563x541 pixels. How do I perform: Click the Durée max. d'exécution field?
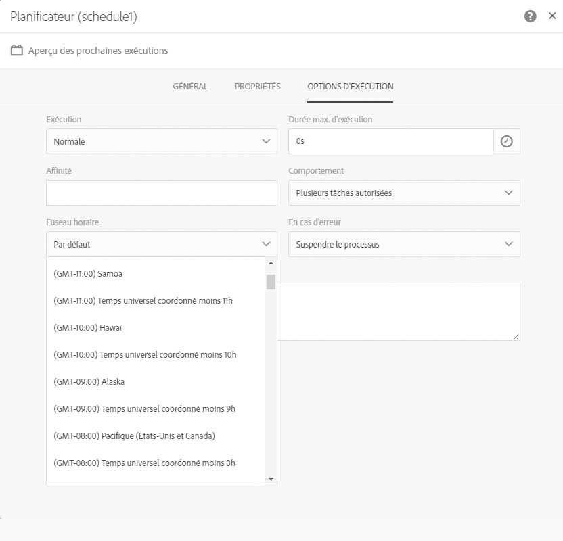point(391,141)
